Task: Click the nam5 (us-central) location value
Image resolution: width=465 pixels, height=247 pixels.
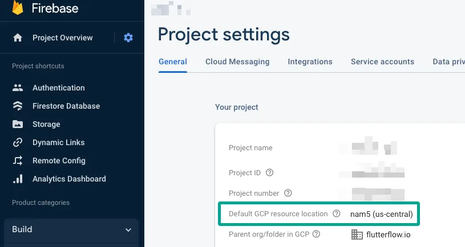Action: [381, 214]
